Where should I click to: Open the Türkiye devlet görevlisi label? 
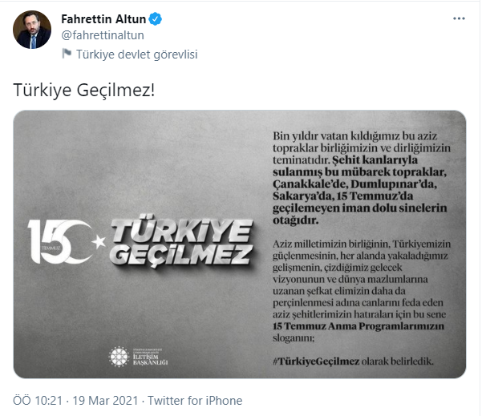coord(136,55)
